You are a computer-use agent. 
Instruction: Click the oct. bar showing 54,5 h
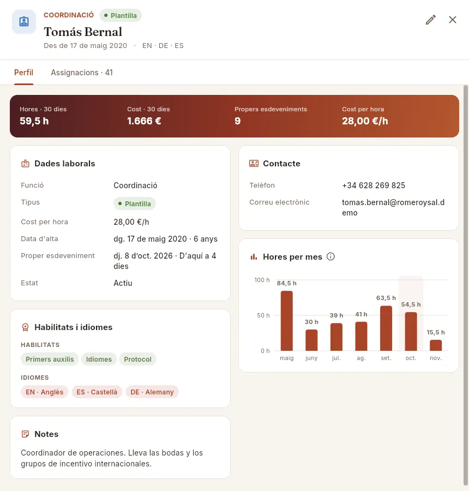pos(411,331)
